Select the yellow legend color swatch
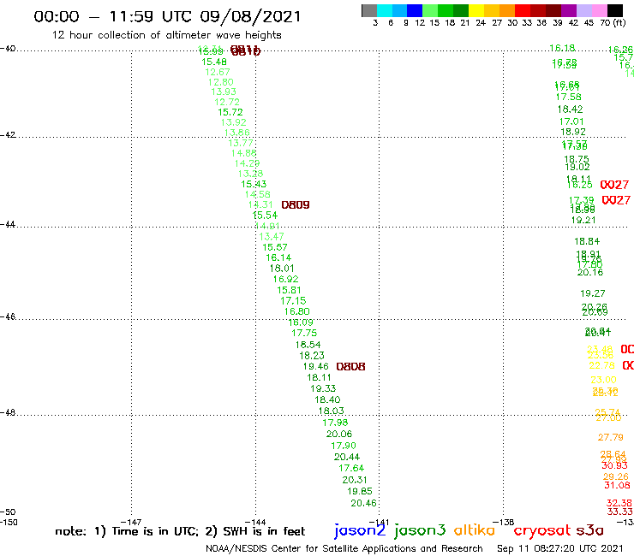Screen dimensions: 634x556 (476, 10)
